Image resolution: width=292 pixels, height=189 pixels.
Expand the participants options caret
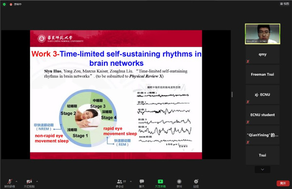tap(131, 181)
